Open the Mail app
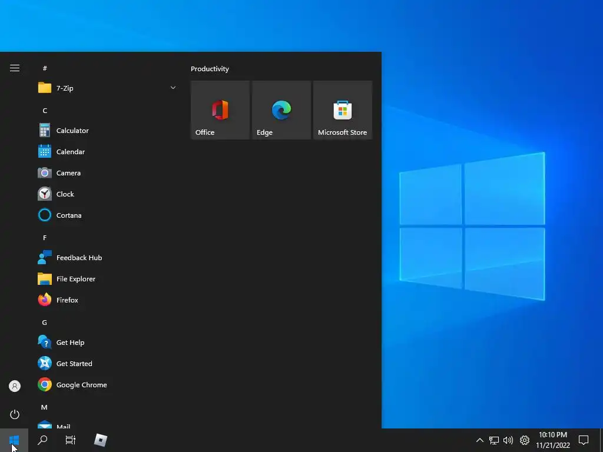The image size is (603, 452). click(x=108, y=424)
